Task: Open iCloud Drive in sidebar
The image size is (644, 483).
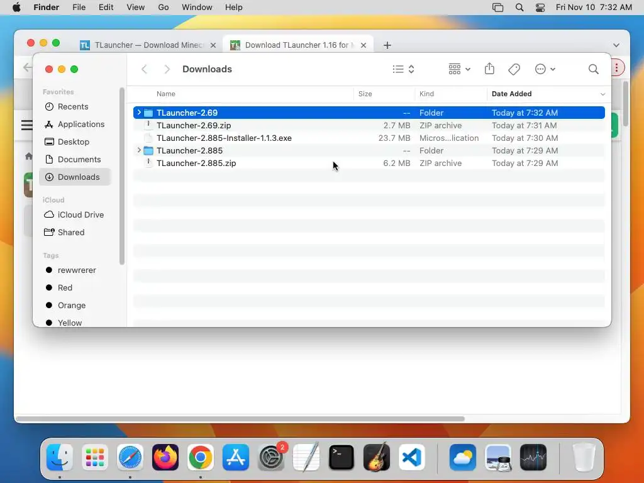Action: [x=75, y=215]
